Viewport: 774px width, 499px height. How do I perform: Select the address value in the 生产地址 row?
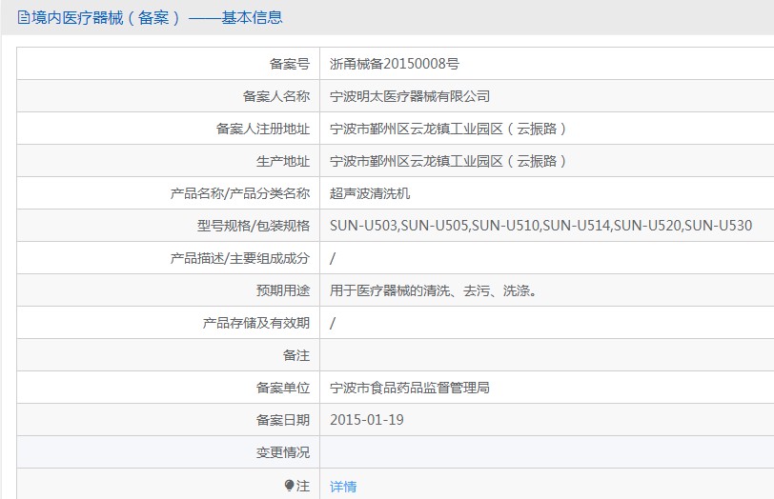pos(448,161)
